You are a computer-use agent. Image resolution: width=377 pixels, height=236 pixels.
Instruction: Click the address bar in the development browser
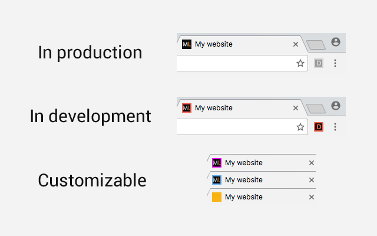click(236, 127)
